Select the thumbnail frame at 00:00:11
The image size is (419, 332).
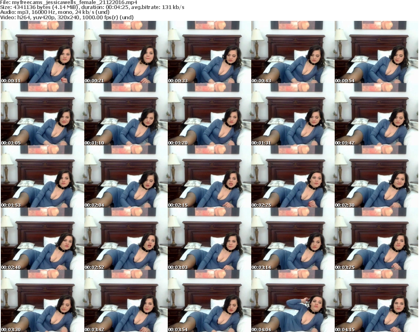point(43,52)
